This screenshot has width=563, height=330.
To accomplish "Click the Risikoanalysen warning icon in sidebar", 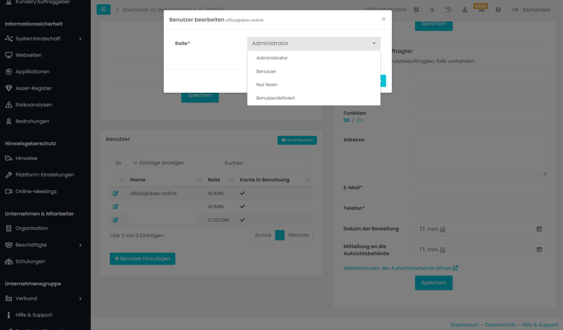I will pyautogui.click(x=9, y=105).
